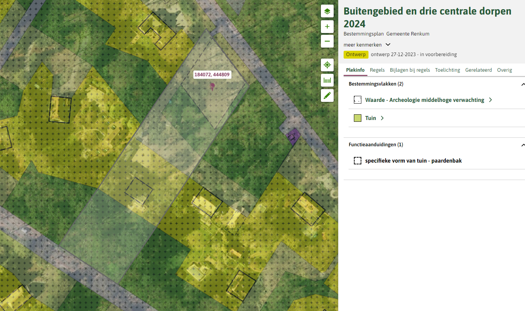The width and height of the screenshot is (525, 311).
Task: Switch to the Plekinfo tab
Action: tap(355, 70)
